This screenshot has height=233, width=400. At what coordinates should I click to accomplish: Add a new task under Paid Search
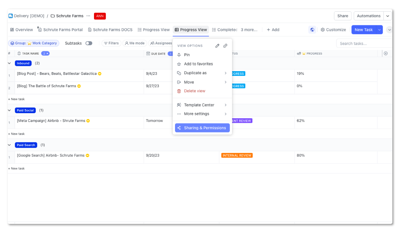pyautogui.click(x=17, y=168)
